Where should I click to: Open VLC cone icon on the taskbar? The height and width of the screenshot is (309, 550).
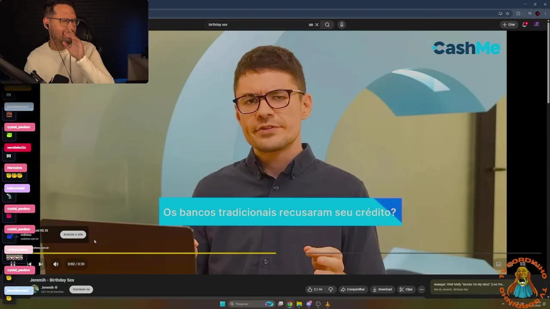click(x=327, y=304)
